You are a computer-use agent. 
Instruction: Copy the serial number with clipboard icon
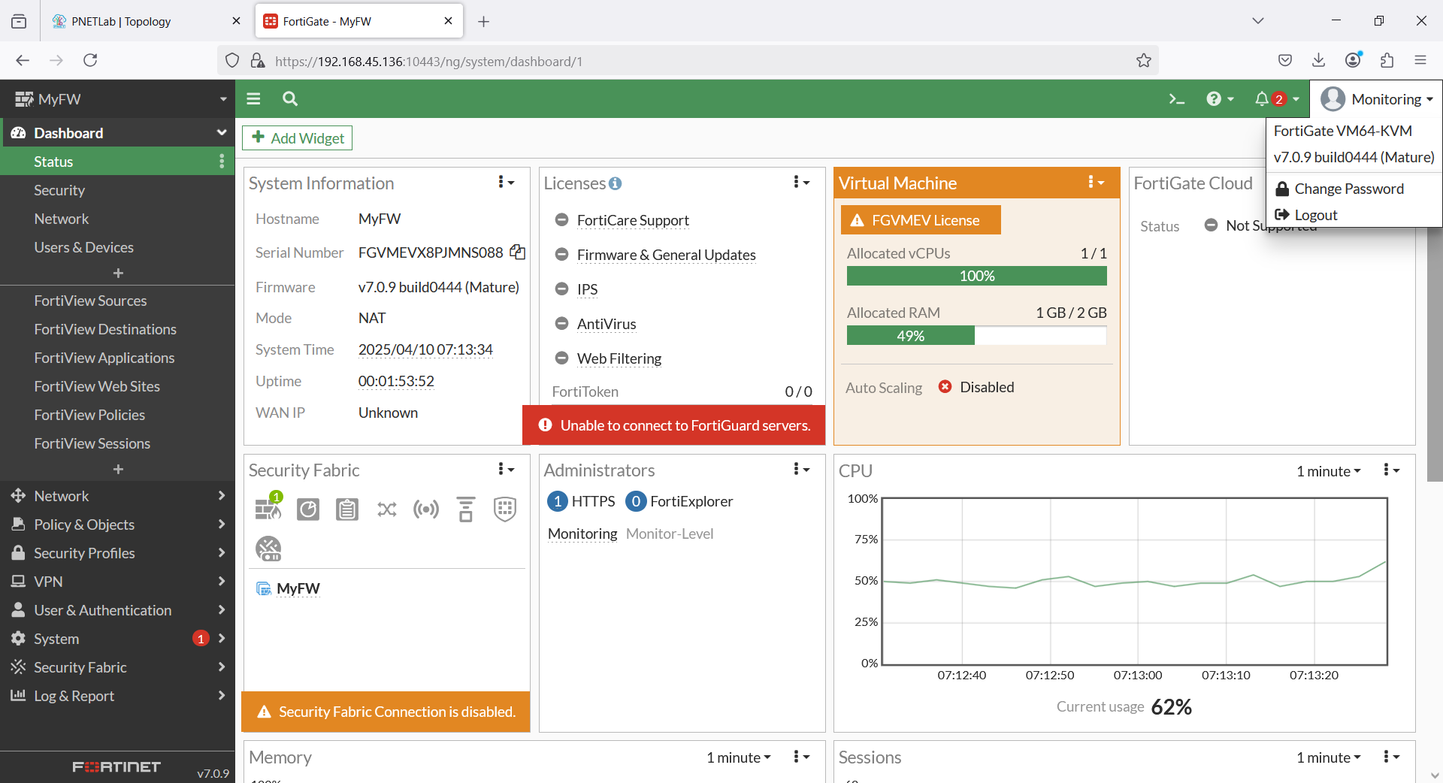tap(517, 252)
